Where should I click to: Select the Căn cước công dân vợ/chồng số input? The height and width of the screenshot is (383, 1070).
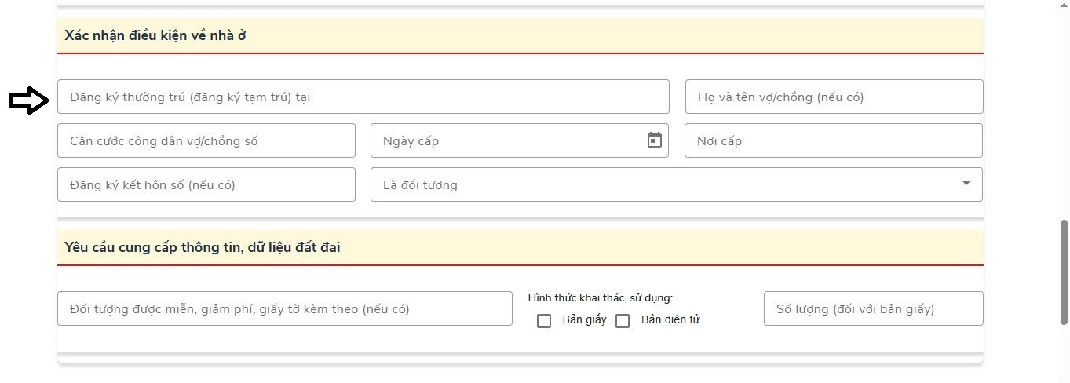tap(206, 140)
